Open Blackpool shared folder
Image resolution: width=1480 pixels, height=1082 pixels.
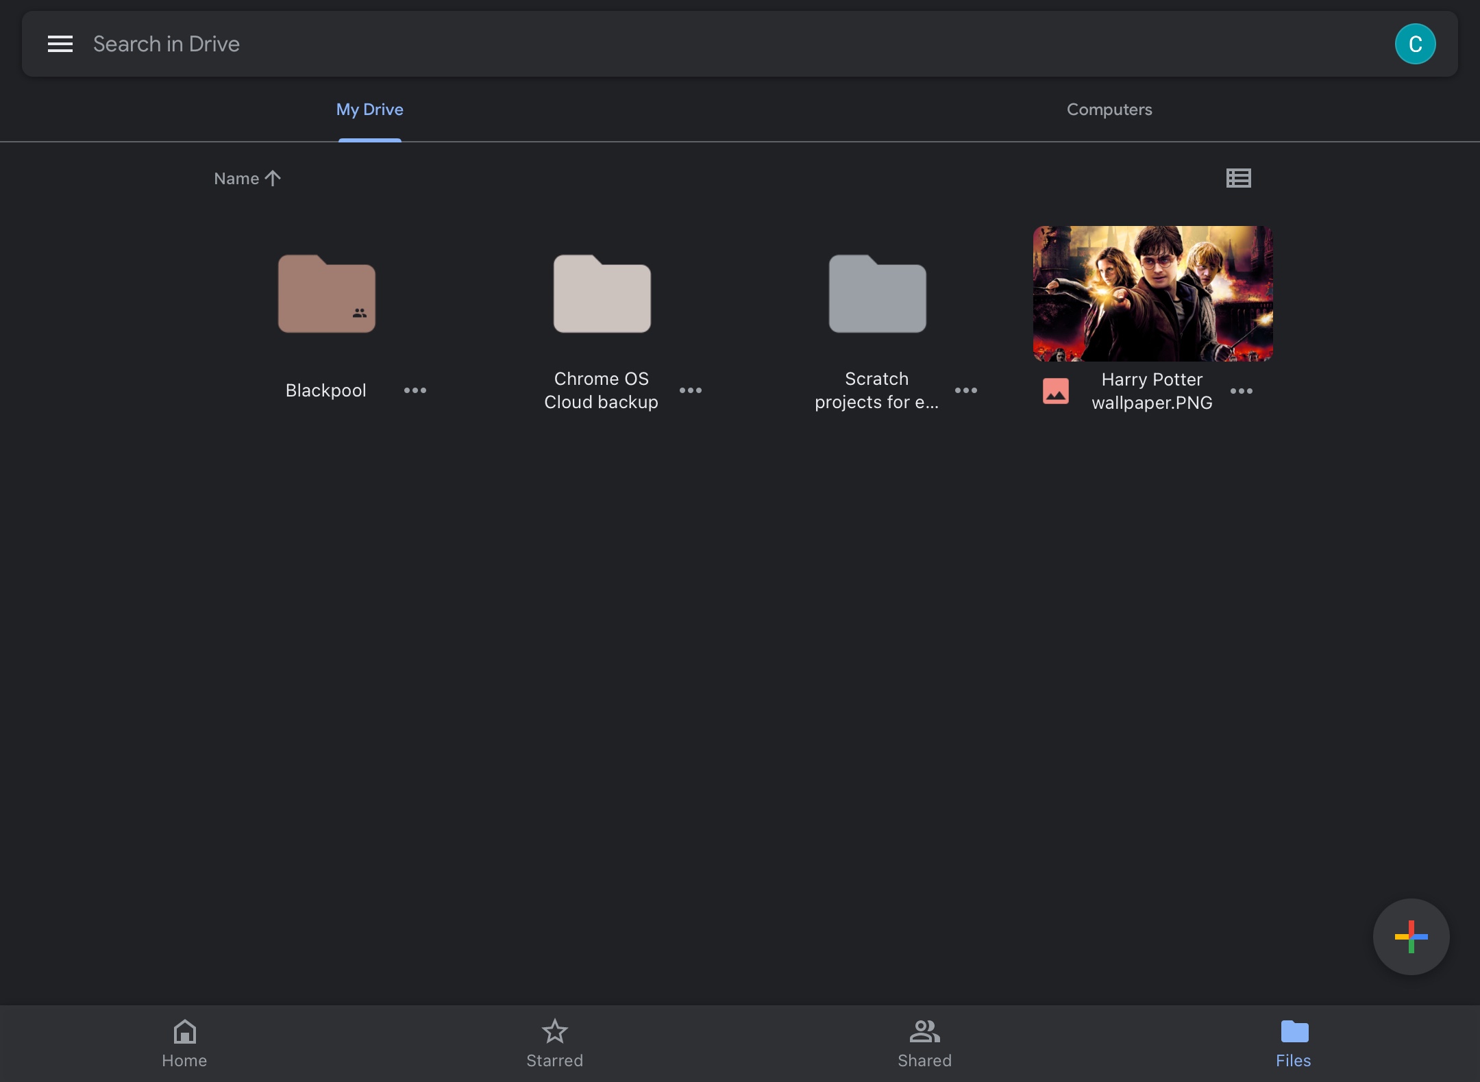[328, 293]
